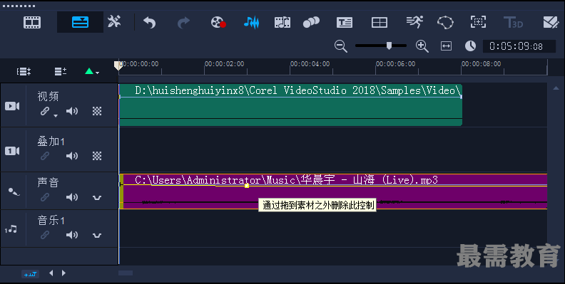Open the Time Remapping runner icon
This screenshot has width=565, height=284.
pos(414,22)
